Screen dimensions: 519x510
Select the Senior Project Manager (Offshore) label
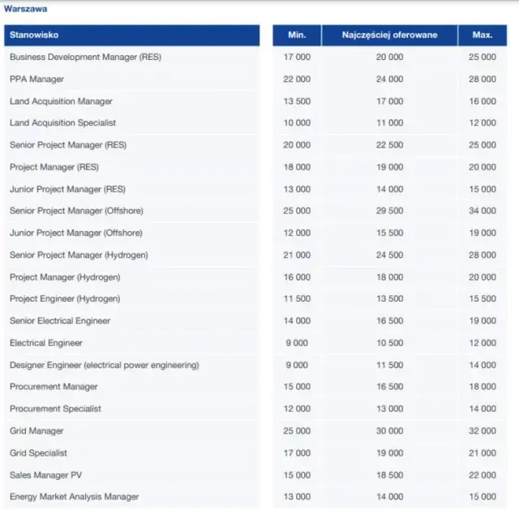click(76, 211)
